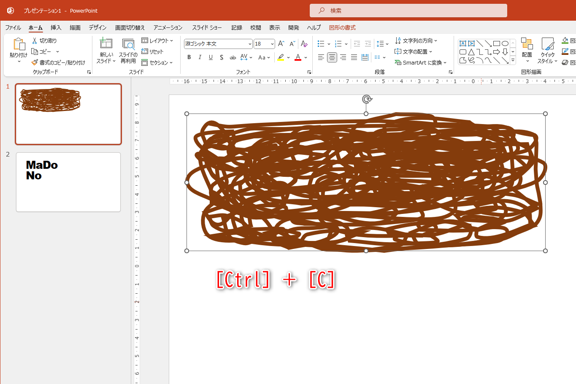Select the Rectangle shape tool
576x384 pixels.
[x=497, y=43]
